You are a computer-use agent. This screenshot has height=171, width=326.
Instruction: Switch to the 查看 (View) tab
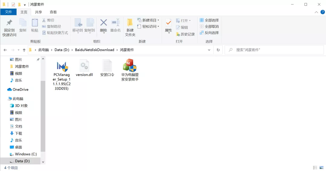tap(53, 12)
